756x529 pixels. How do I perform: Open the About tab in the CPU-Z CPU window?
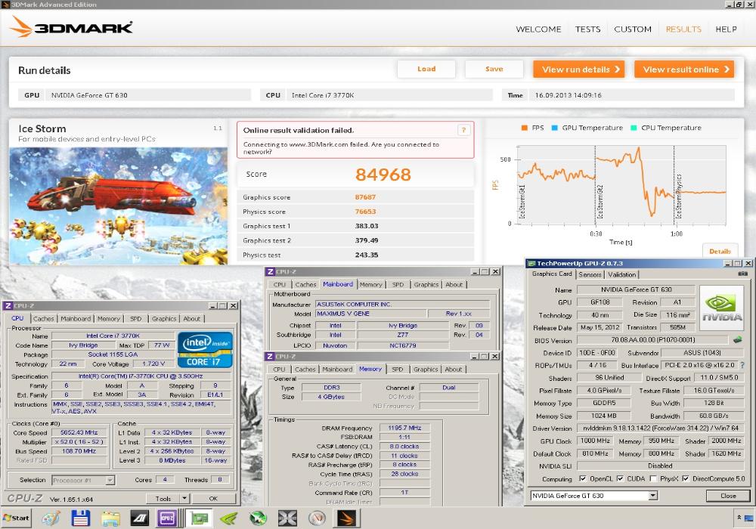191,318
